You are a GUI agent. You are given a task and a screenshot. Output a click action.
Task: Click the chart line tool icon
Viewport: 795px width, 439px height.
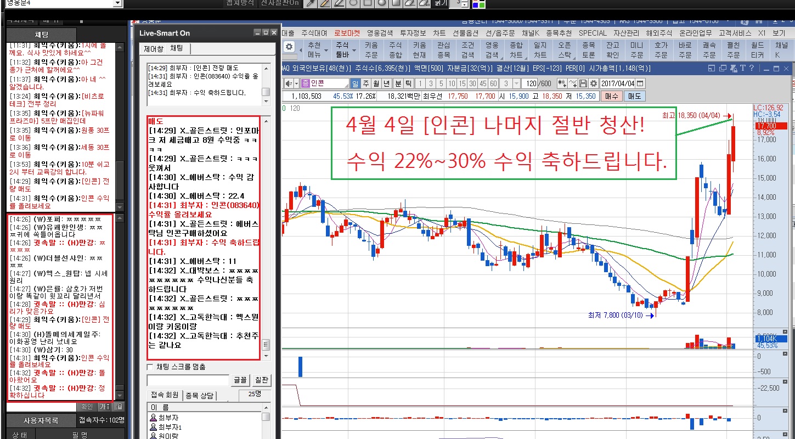573,83
